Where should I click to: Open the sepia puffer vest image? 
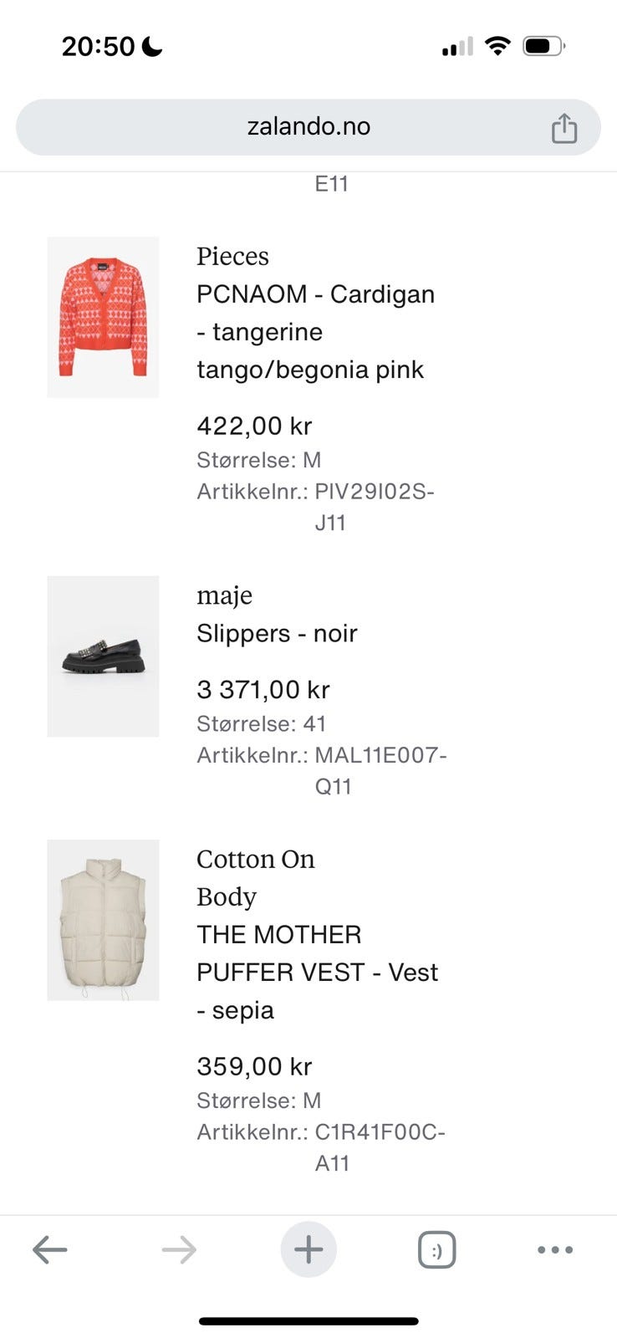(x=103, y=920)
